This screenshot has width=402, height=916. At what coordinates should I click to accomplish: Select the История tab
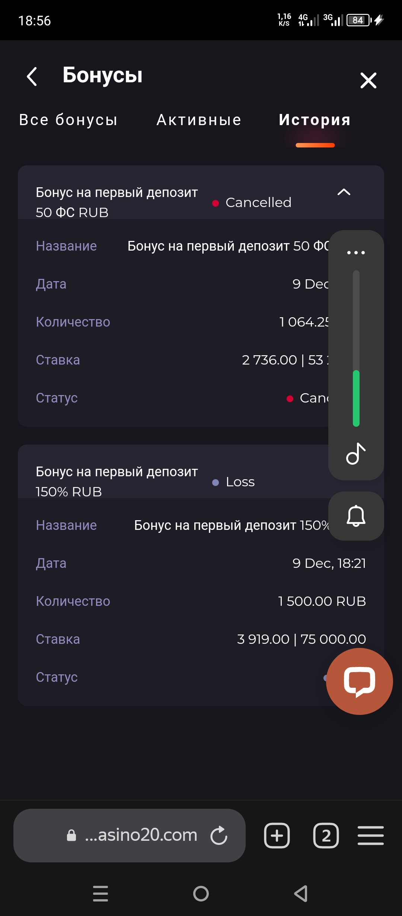[x=315, y=120]
